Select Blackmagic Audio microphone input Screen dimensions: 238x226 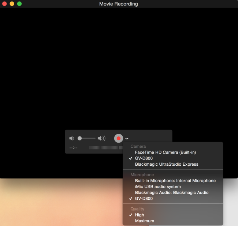point(171,192)
